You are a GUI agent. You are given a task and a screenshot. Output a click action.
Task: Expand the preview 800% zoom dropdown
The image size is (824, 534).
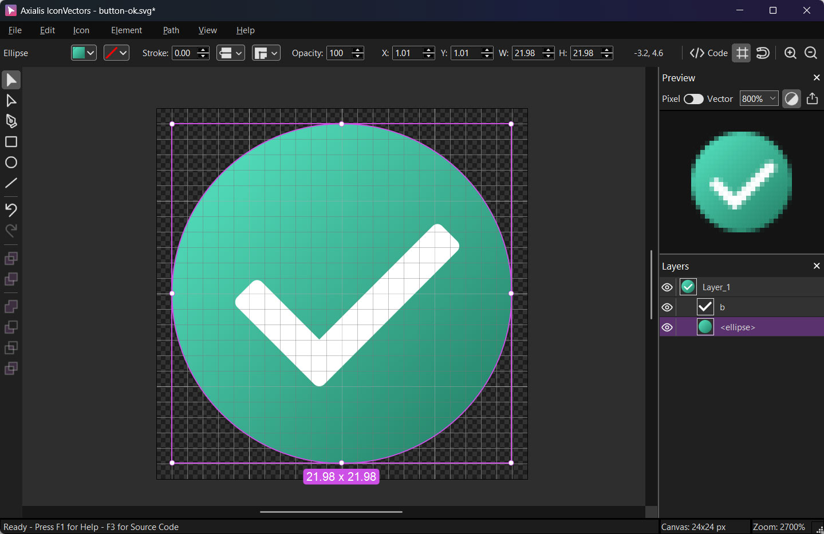click(759, 99)
